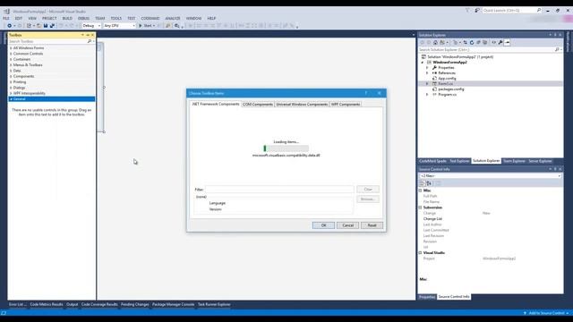Click Collapse All icon in Solution Explorer
This screenshot has width=573, height=322.
pos(478,42)
